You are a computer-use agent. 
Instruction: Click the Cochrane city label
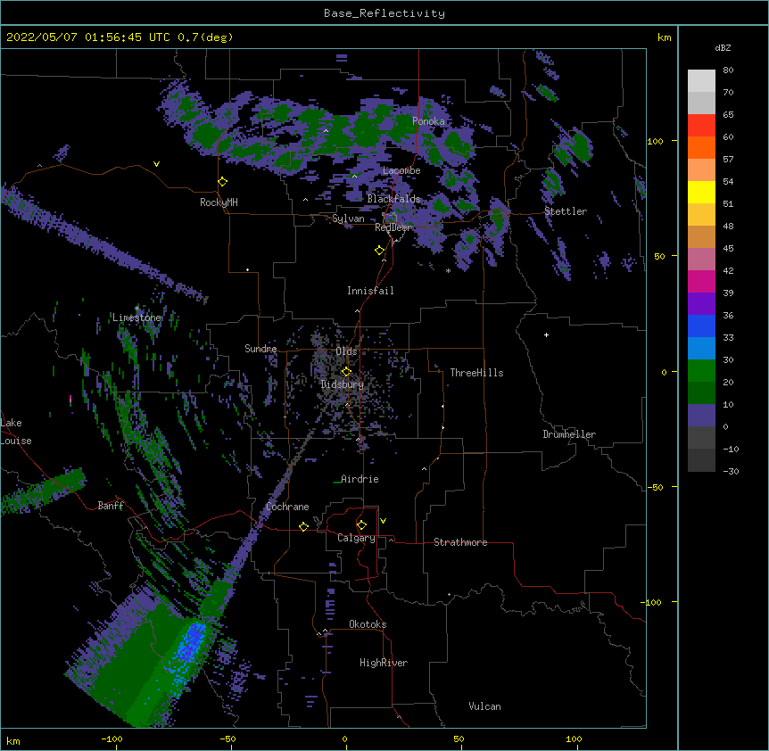click(287, 507)
